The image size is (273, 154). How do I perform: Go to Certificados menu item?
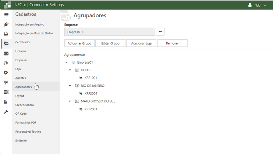pyautogui.click(x=23, y=42)
